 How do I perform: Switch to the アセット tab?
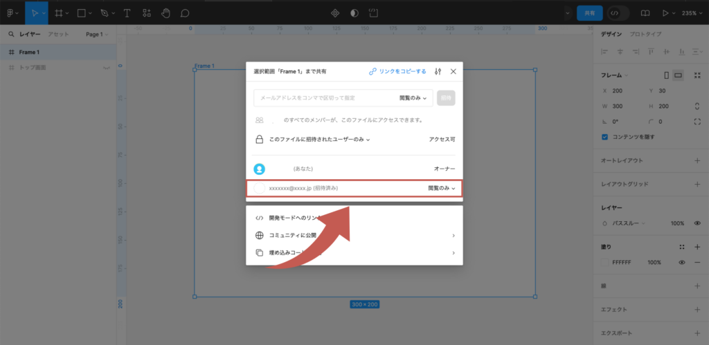click(57, 34)
